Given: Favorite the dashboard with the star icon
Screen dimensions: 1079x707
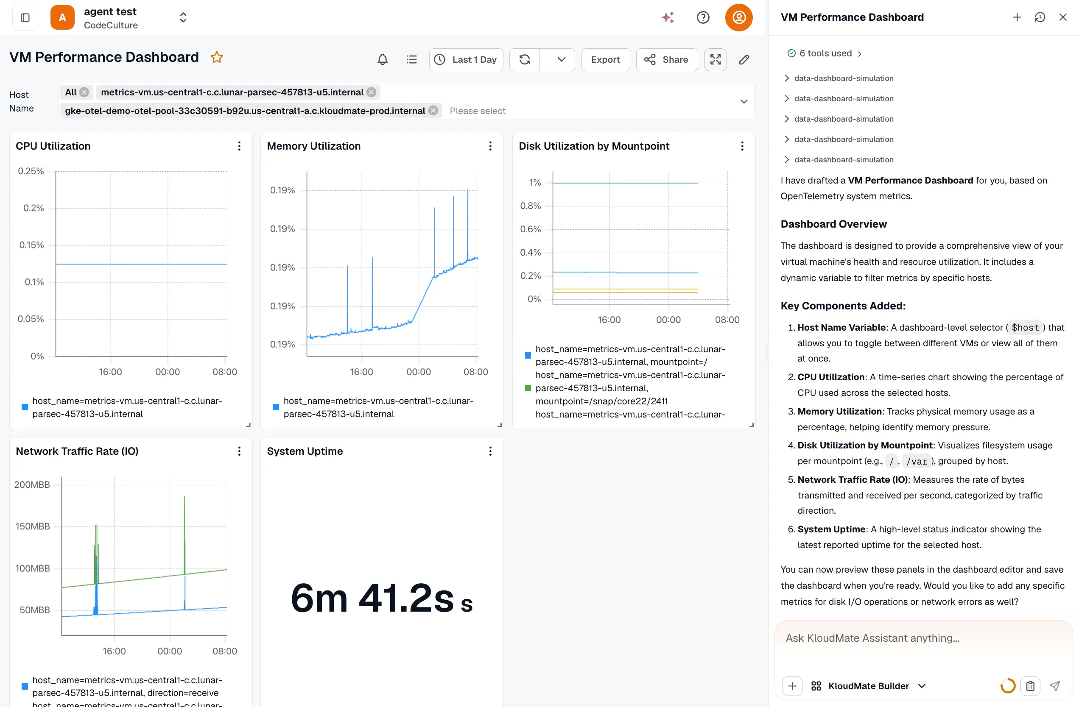Looking at the screenshot, I should pyautogui.click(x=217, y=58).
